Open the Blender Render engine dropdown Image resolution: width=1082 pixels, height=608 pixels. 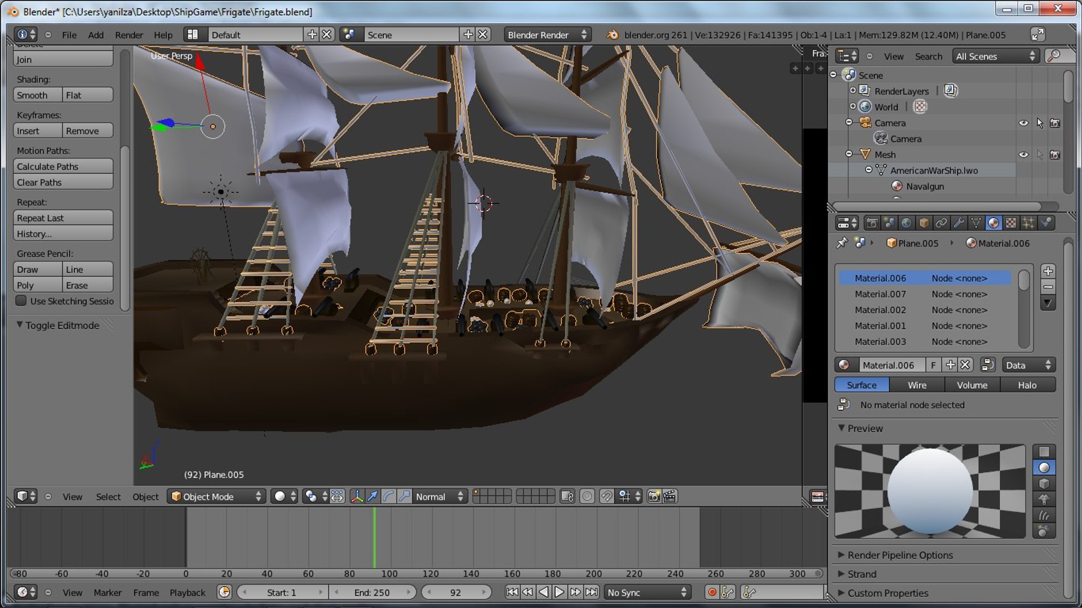pos(547,35)
